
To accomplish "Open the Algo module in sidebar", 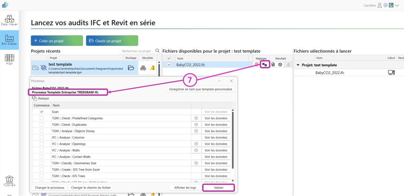I will click(9, 59).
